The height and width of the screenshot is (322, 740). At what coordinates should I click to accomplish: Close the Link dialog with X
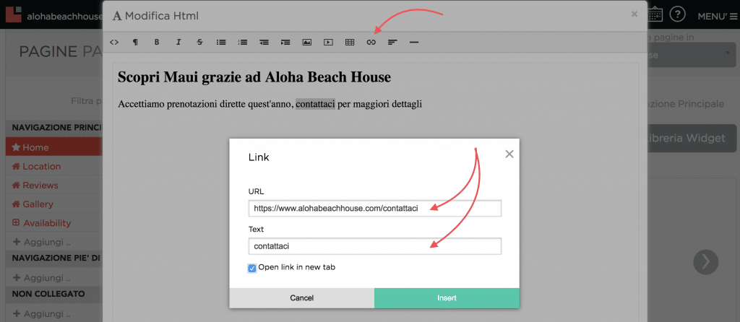(509, 154)
